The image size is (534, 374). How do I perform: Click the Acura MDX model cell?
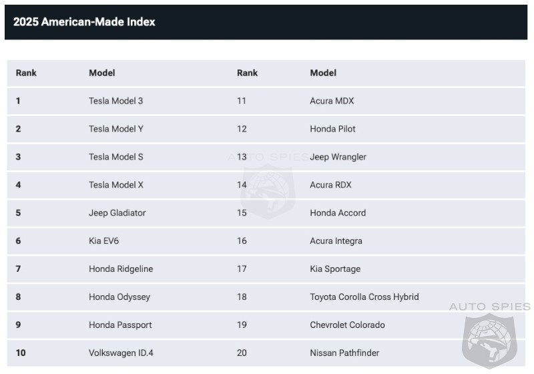click(x=332, y=101)
